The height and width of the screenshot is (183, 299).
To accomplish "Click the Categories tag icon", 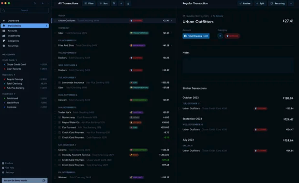I will 4,41.
